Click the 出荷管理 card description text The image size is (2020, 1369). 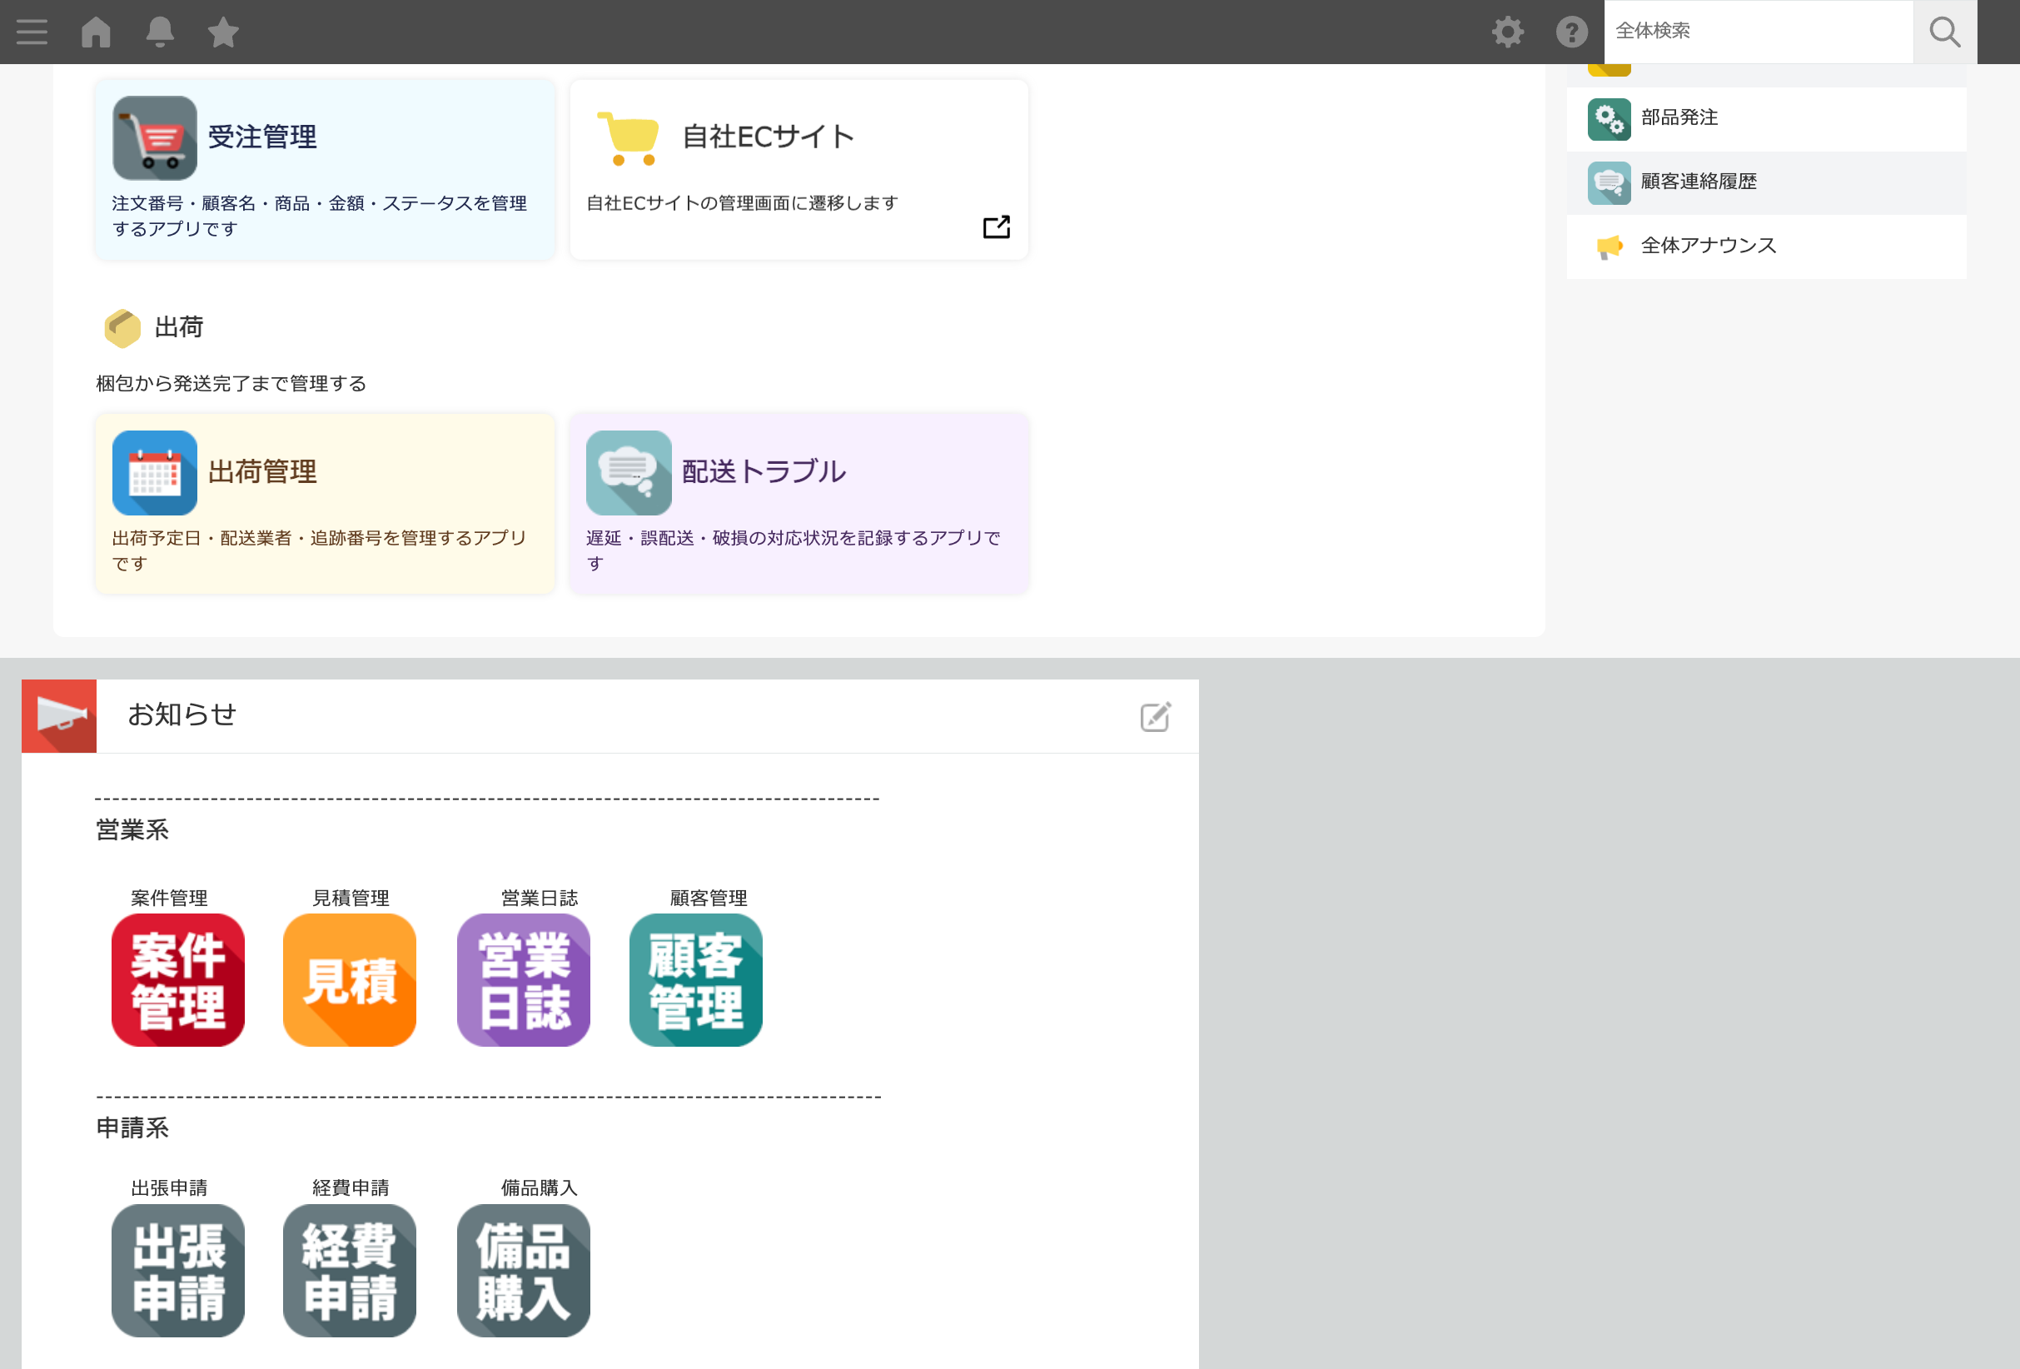319,550
